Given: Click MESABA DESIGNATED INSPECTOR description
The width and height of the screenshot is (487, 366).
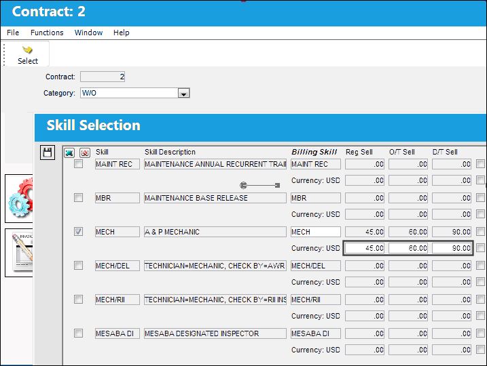Looking at the screenshot, I should [x=215, y=333].
